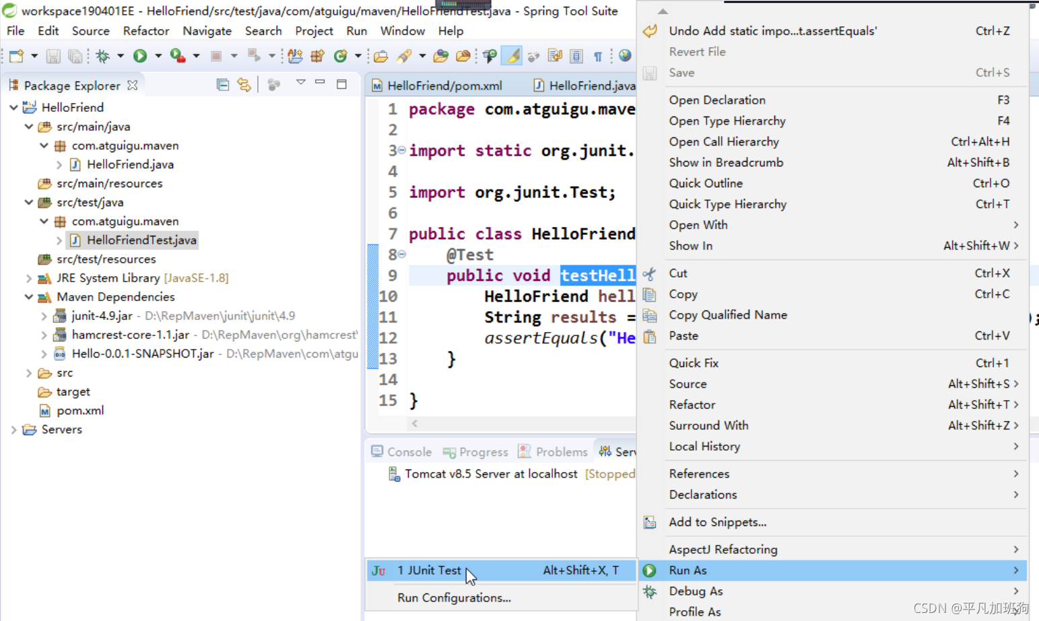Open the Project menu
This screenshot has height=621, width=1039.
click(x=314, y=31)
